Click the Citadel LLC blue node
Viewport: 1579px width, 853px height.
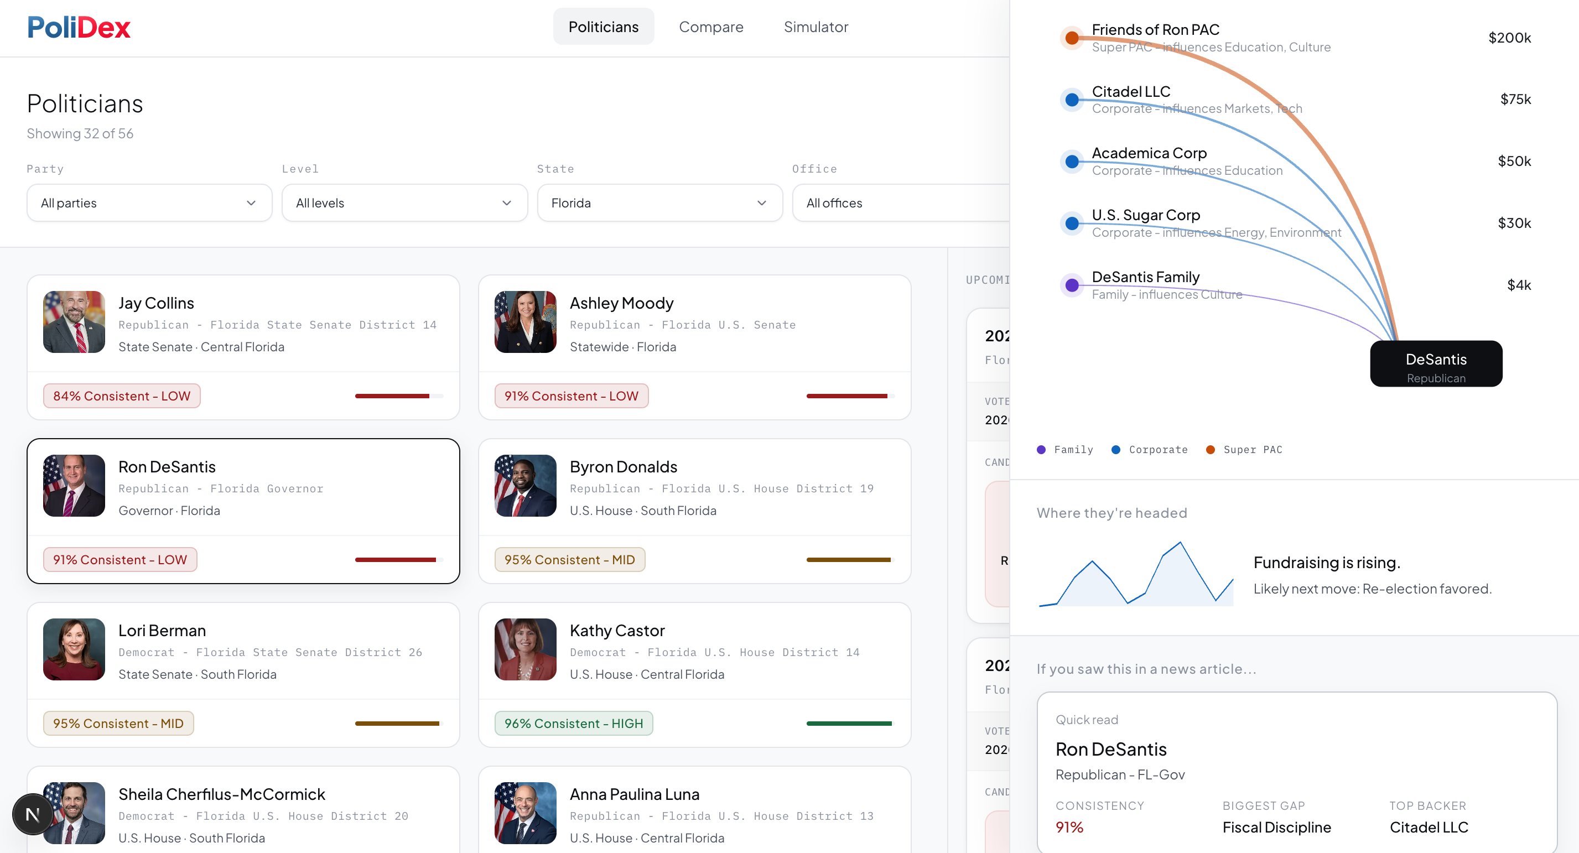[x=1072, y=99]
